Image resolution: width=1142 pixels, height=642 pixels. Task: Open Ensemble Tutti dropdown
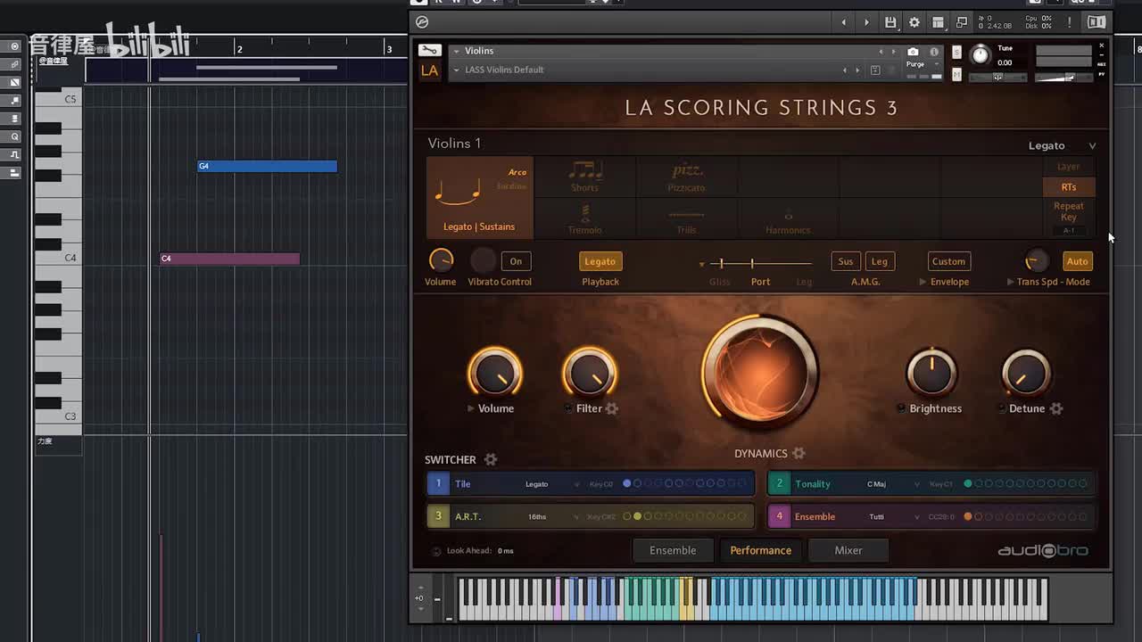(892, 517)
